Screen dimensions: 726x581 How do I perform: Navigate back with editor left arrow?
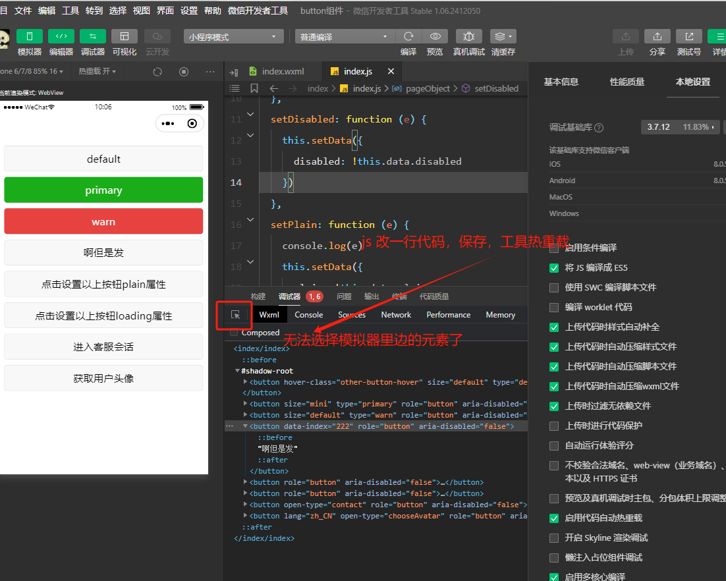coord(273,88)
